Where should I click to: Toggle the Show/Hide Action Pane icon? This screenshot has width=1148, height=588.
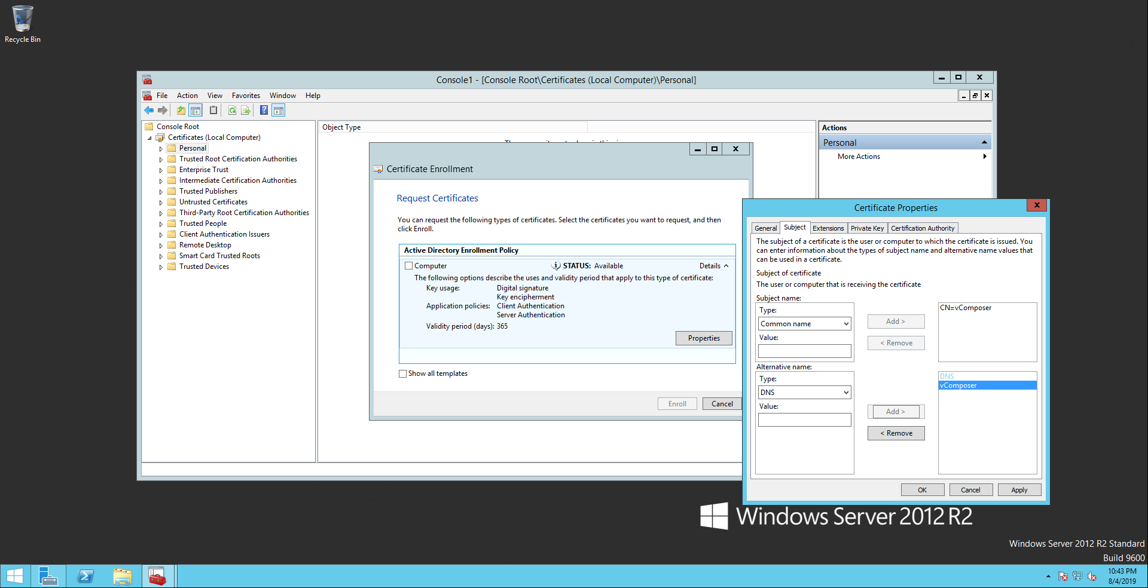[x=279, y=111]
